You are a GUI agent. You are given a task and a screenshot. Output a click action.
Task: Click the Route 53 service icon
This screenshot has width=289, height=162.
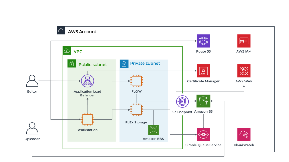(x=203, y=41)
